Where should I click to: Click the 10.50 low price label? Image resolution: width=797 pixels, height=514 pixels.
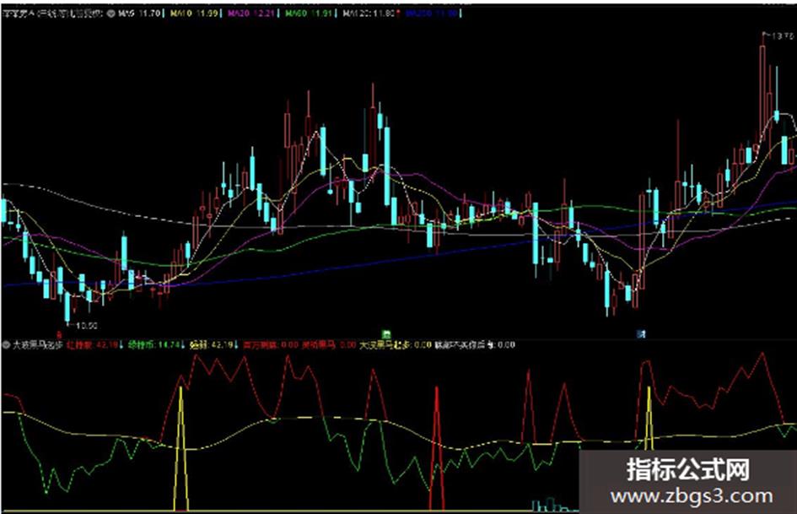coord(86,325)
